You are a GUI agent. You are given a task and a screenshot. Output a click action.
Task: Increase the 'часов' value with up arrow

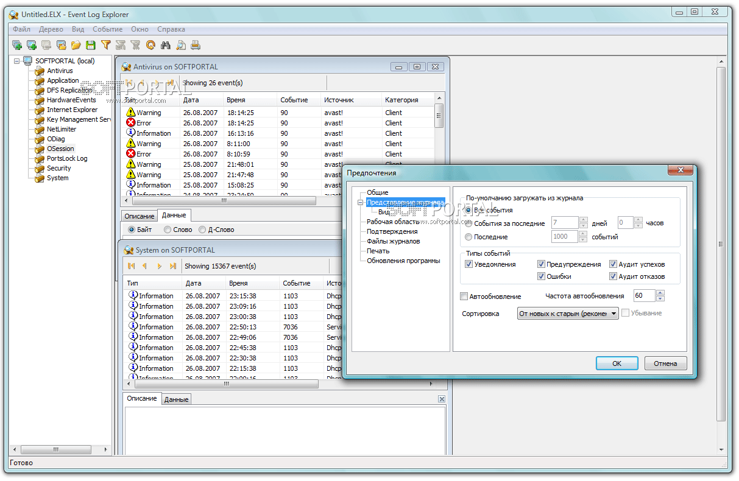[638, 220]
